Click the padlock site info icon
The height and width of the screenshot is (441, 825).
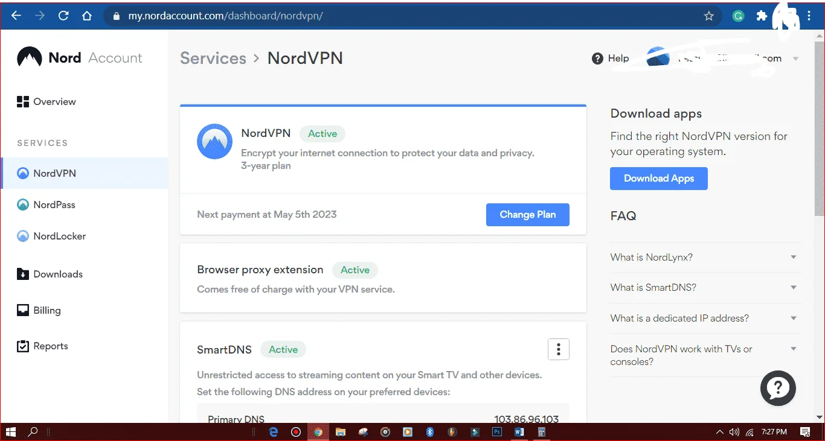pyautogui.click(x=117, y=16)
